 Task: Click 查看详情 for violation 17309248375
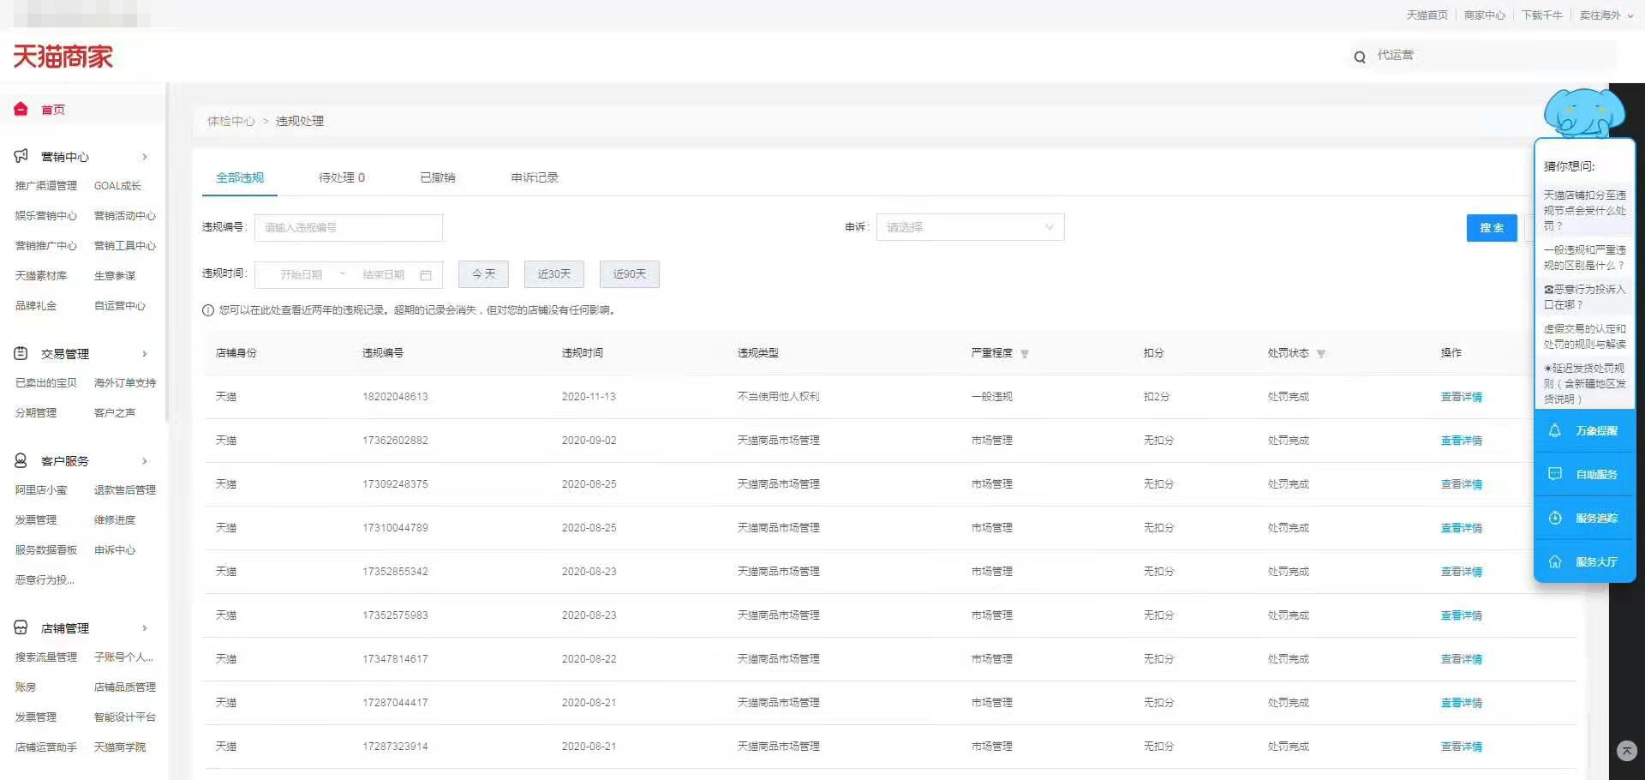click(x=1461, y=484)
